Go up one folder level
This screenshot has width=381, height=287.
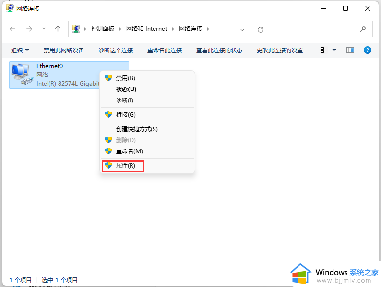click(x=58, y=29)
